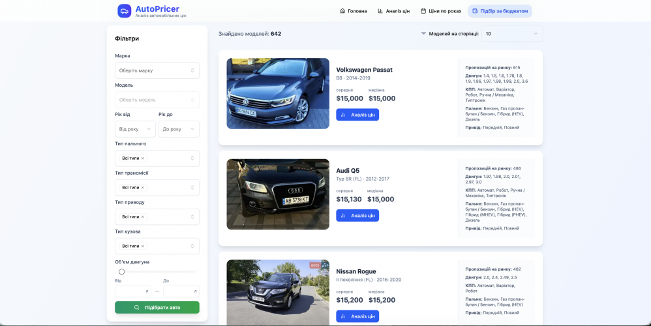Select the Підбір за бюджетом tab
Screen dimensions: 651x326
tap(500, 11)
